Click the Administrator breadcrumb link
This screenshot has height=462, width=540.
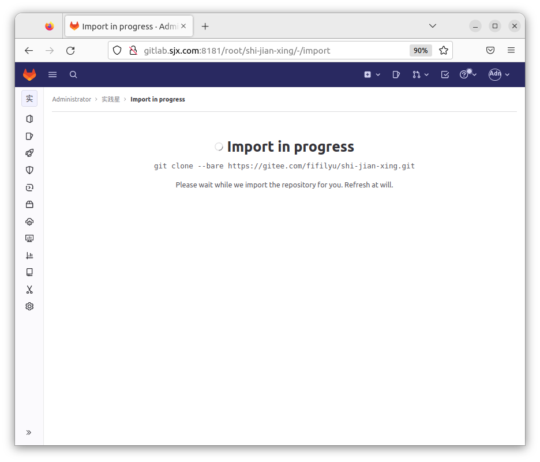(72, 99)
